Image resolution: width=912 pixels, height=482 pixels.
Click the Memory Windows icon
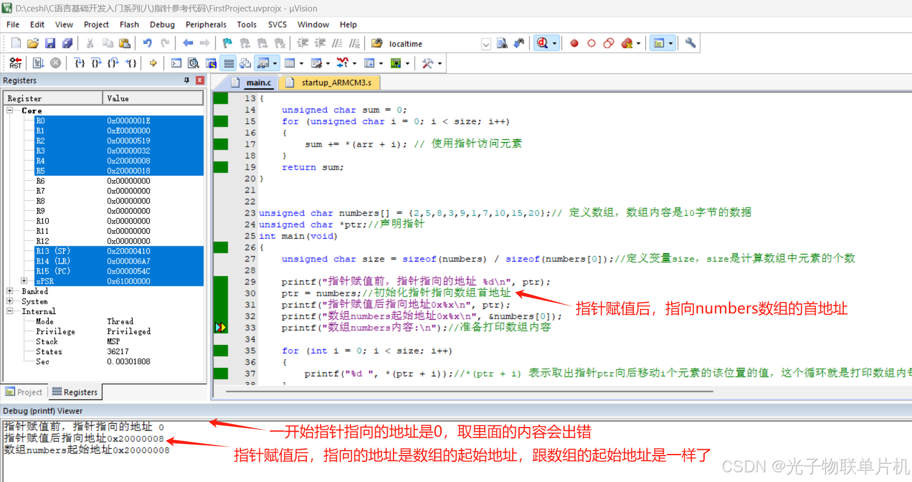[x=290, y=63]
